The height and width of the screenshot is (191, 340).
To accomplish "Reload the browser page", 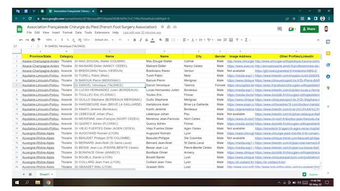I will 30,18.
